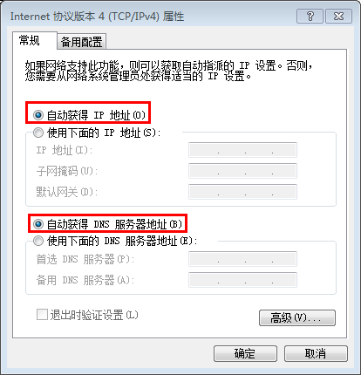The height and width of the screenshot is (375, 361).
Task: Click the 子网掩码 input field
Action: [242, 171]
